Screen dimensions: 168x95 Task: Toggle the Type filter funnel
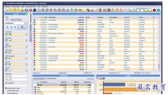[6, 46]
